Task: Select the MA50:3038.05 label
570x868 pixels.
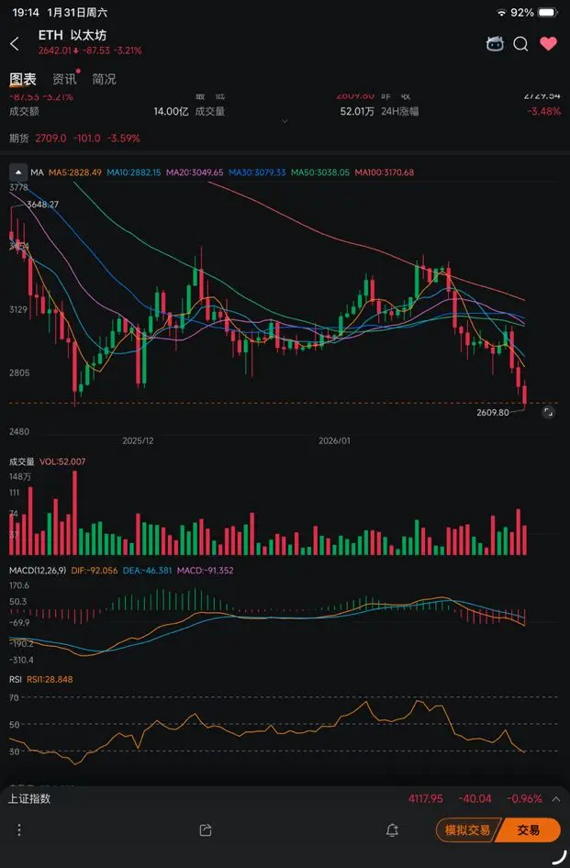Action: 320,172
